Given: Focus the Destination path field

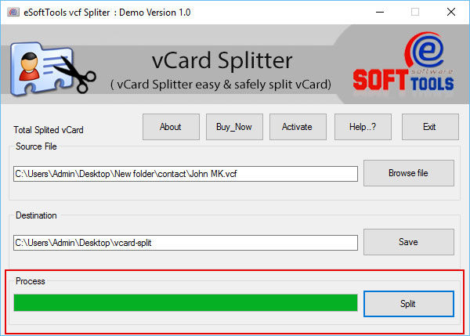Looking at the screenshot, I should click(x=186, y=243).
